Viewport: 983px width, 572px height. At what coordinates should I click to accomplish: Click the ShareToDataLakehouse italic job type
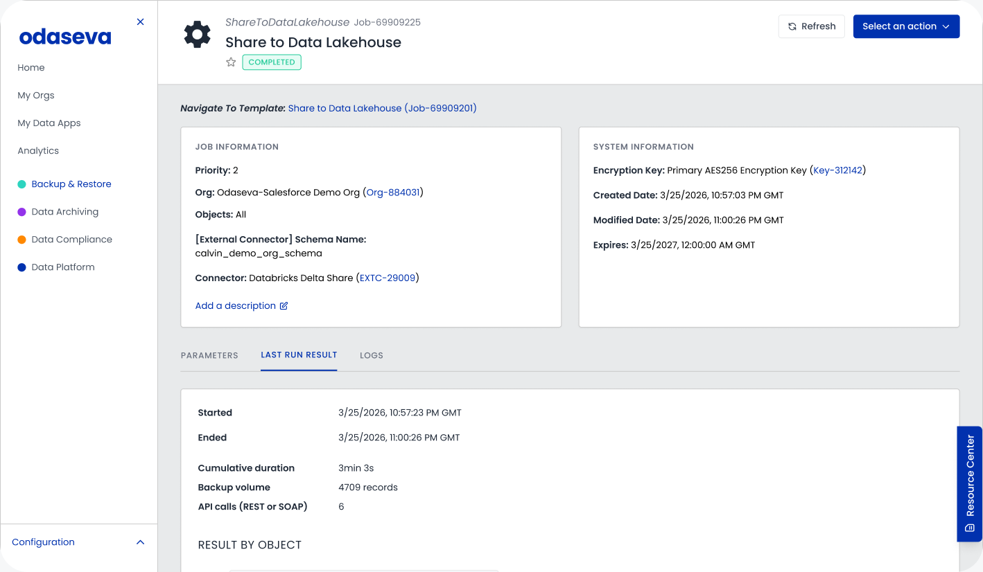click(x=288, y=22)
